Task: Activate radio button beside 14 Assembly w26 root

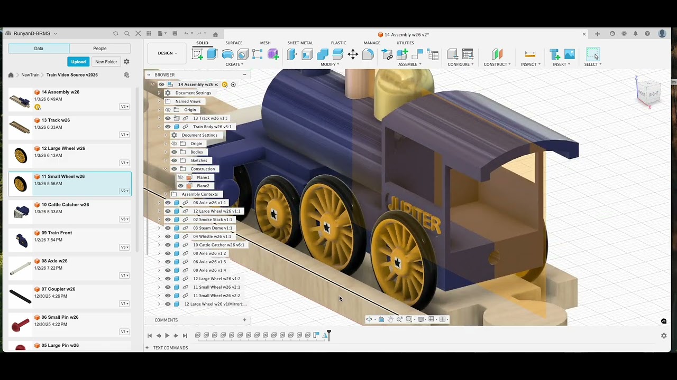Action: point(233,84)
